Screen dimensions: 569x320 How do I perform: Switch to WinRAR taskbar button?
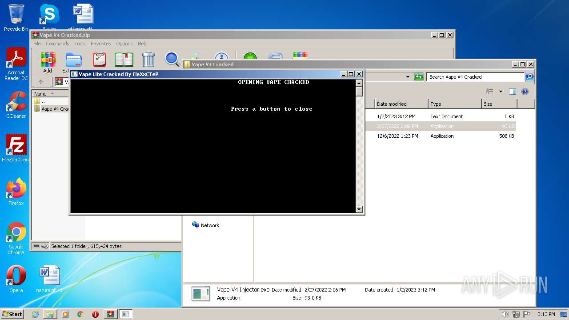pos(111,314)
